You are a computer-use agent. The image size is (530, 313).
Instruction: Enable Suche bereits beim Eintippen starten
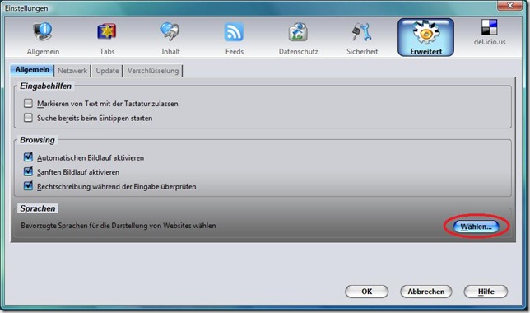point(28,118)
